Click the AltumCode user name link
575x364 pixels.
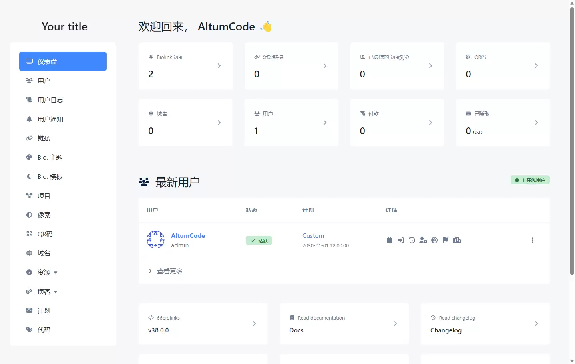[x=188, y=235]
